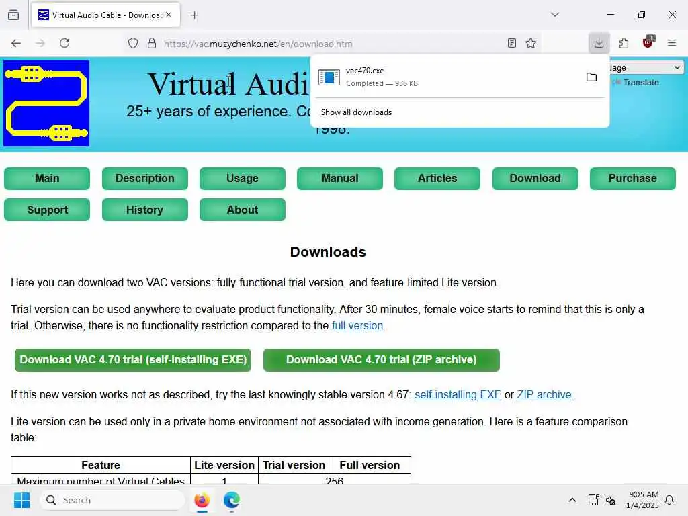The height and width of the screenshot is (516, 688).
Task: Open the language selection dropdown
Action: [646, 68]
